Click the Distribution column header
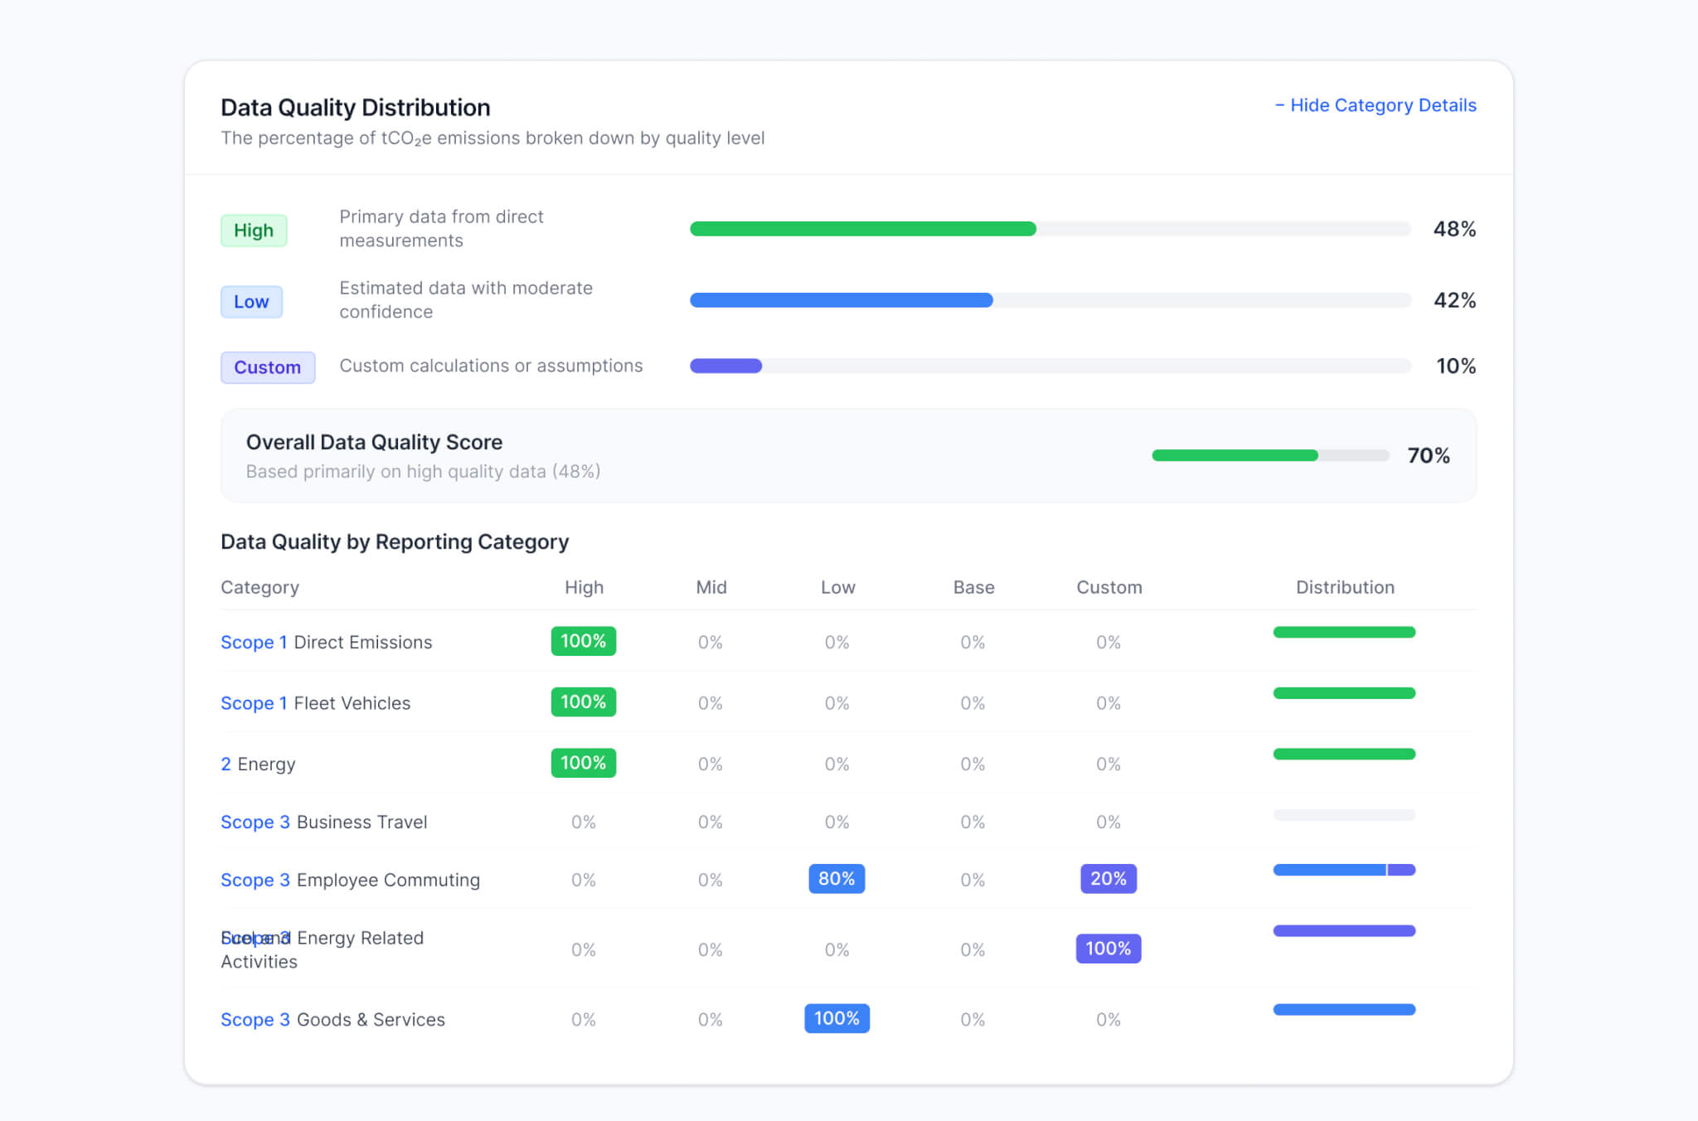The image size is (1698, 1121). point(1345,587)
